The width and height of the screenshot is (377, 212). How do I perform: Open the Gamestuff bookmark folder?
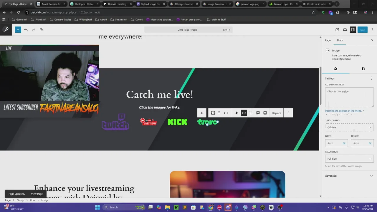[20, 19]
